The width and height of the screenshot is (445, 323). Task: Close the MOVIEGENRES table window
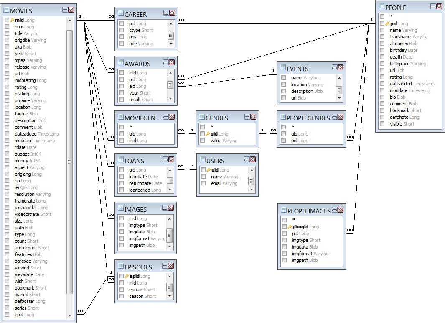[173, 117]
